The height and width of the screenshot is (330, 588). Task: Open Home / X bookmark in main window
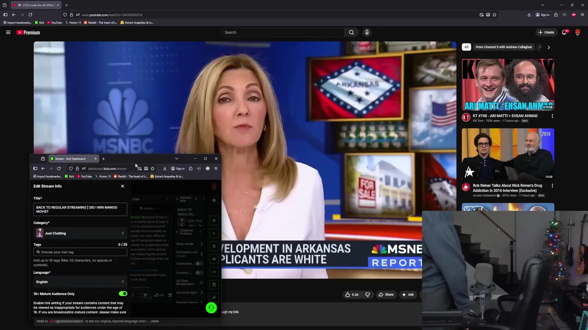73,22
